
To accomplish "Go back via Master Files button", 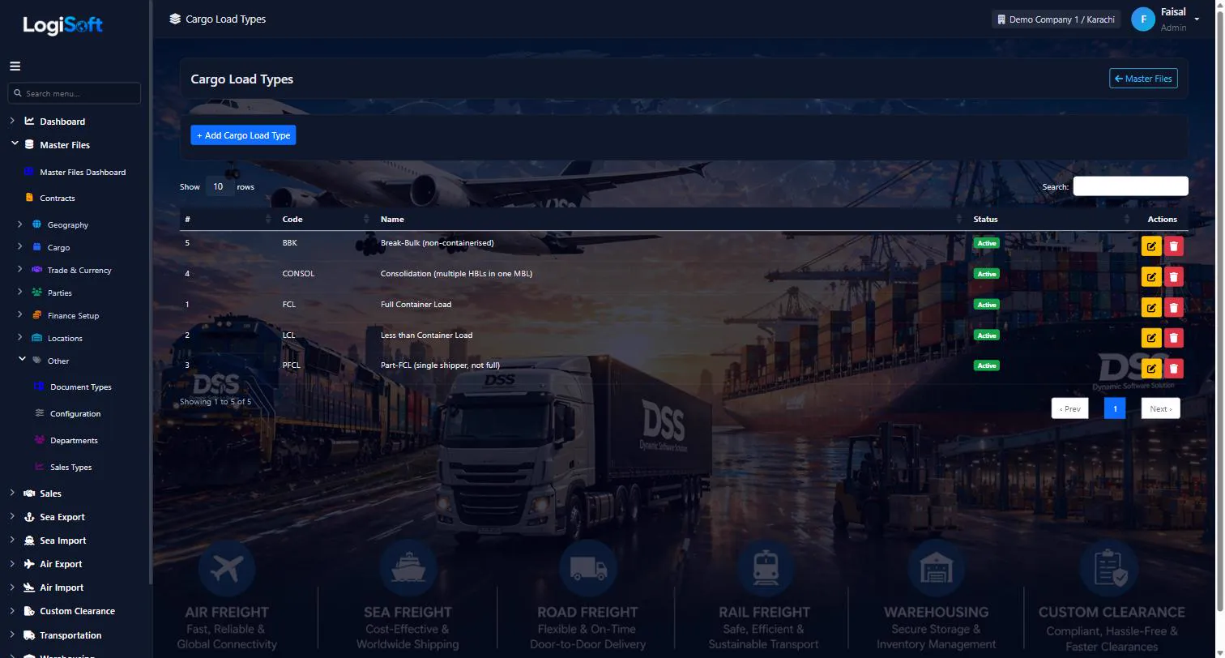I will 1143,79.
